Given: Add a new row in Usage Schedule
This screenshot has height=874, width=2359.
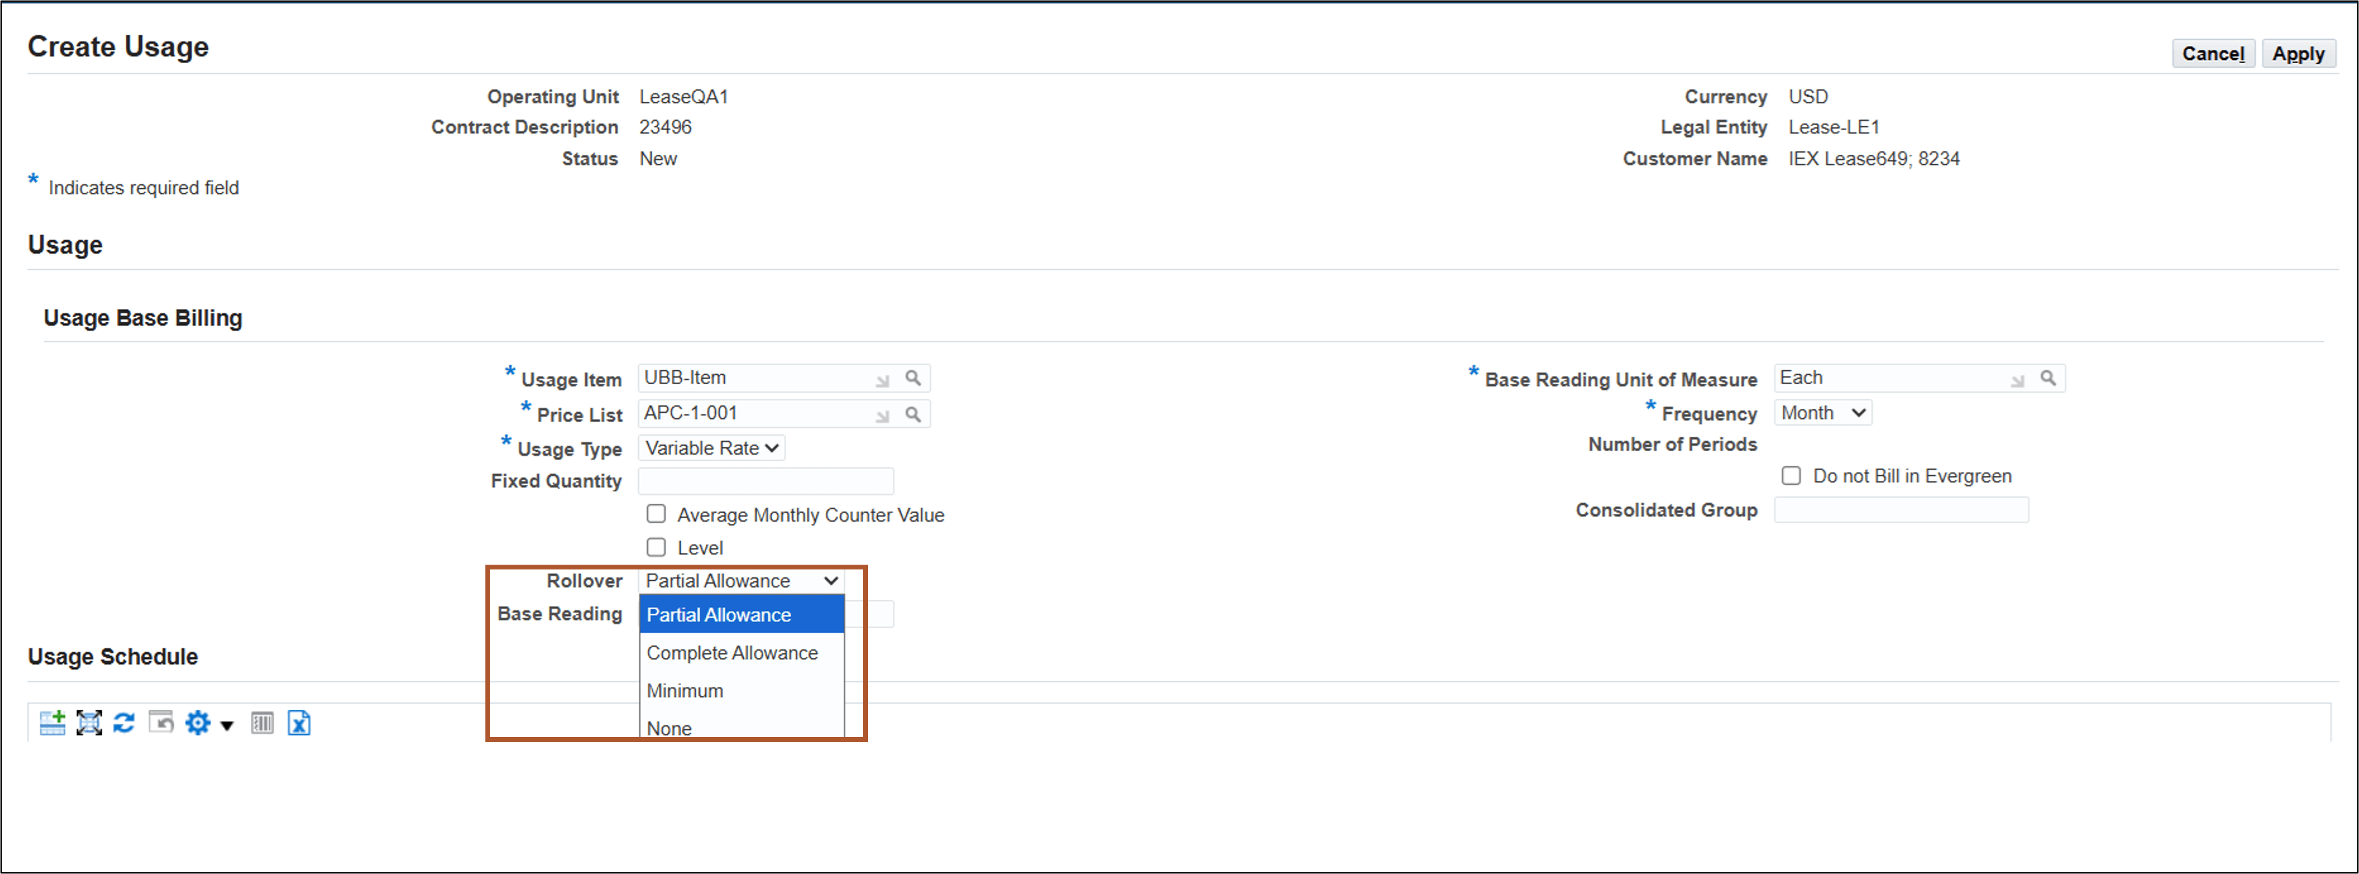Looking at the screenshot, I should (52, 723).
